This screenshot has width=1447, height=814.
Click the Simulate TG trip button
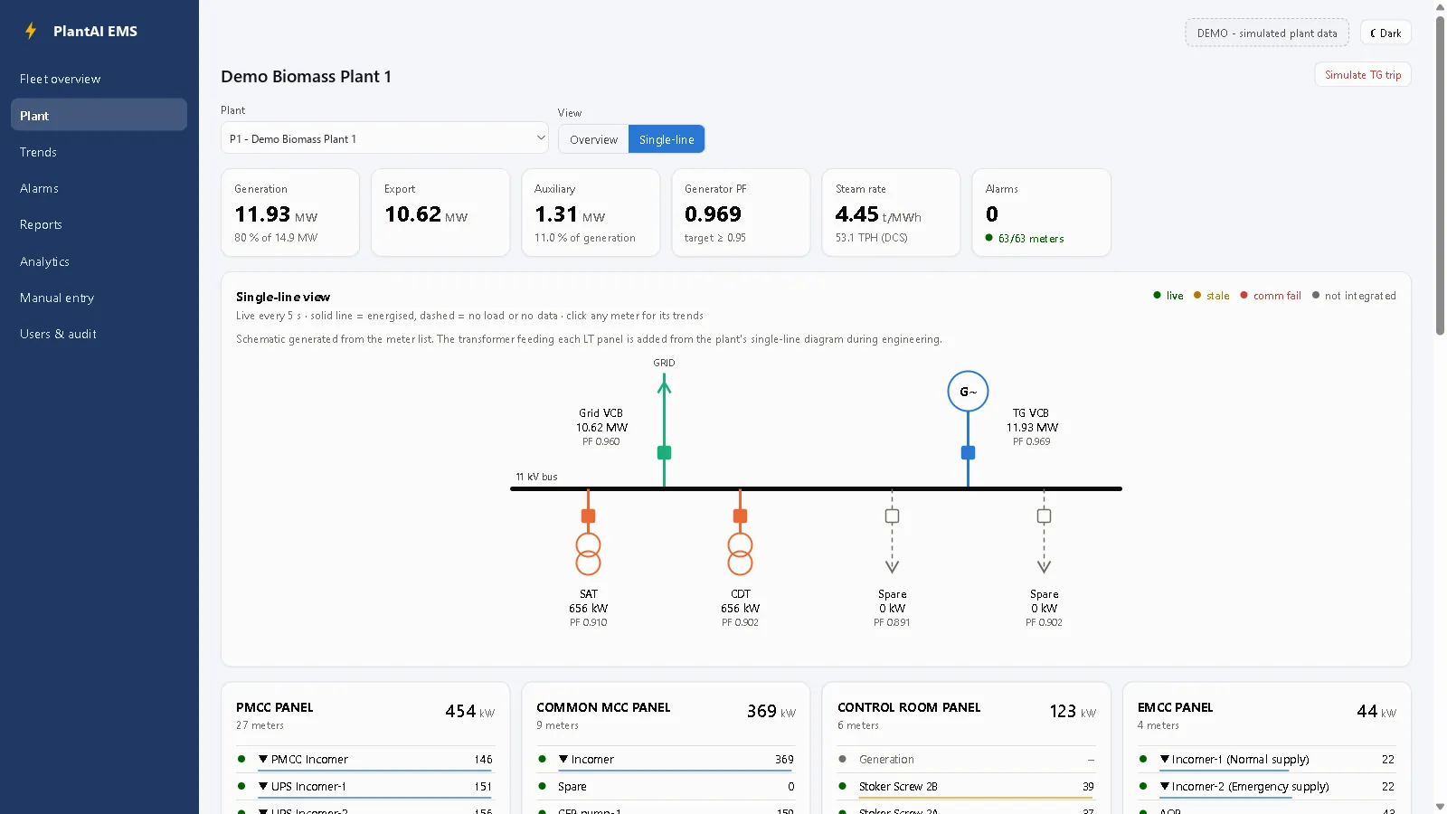1363,75
